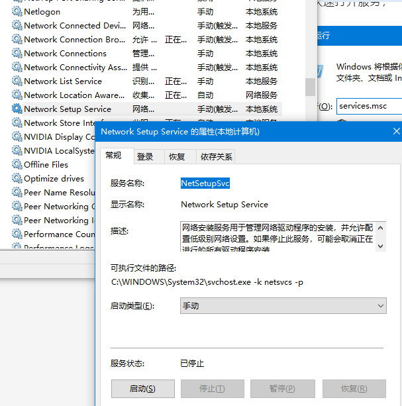Click the gear icon next to Netlogon
This screenshot has width=402, height=406.
coord(17,12)
